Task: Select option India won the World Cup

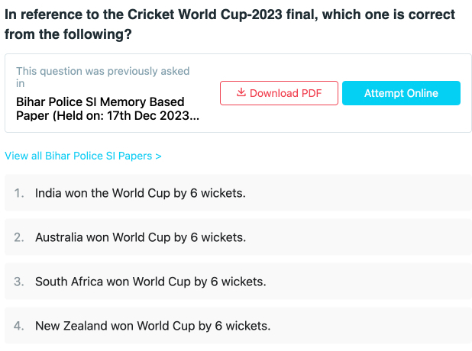Action: (x=238, y=193)
